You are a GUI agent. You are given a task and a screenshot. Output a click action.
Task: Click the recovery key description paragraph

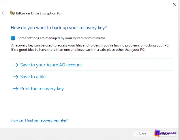tap(90, 48)
